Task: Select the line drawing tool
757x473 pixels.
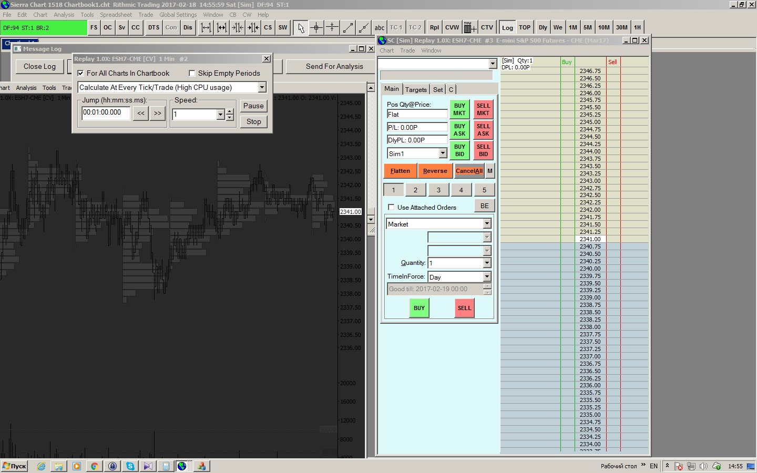Action: [x=348, y=28]
